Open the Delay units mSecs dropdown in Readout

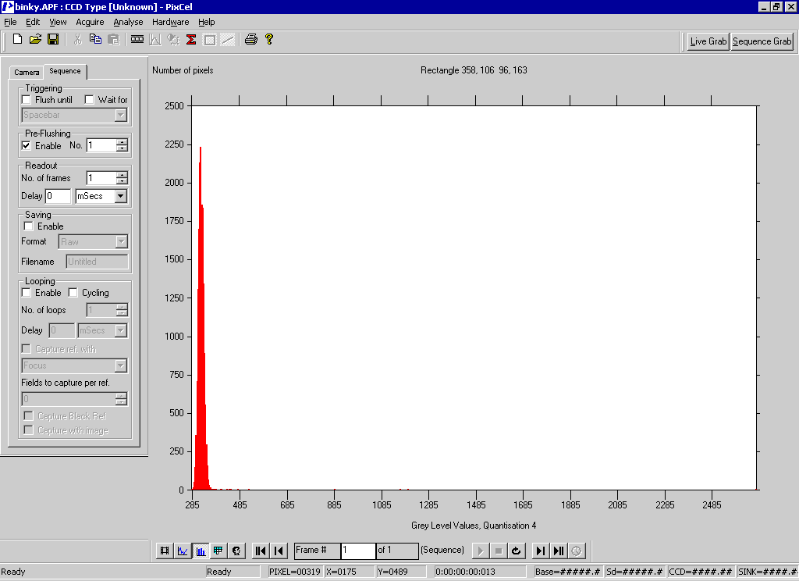pos(121,197)
